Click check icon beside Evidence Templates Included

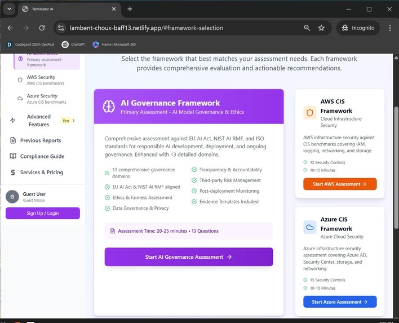(194, 202)
